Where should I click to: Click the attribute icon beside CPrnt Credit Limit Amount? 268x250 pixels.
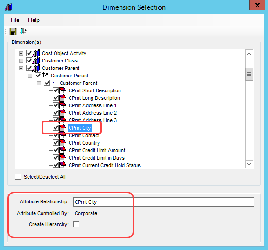click(x=63, y=150)
